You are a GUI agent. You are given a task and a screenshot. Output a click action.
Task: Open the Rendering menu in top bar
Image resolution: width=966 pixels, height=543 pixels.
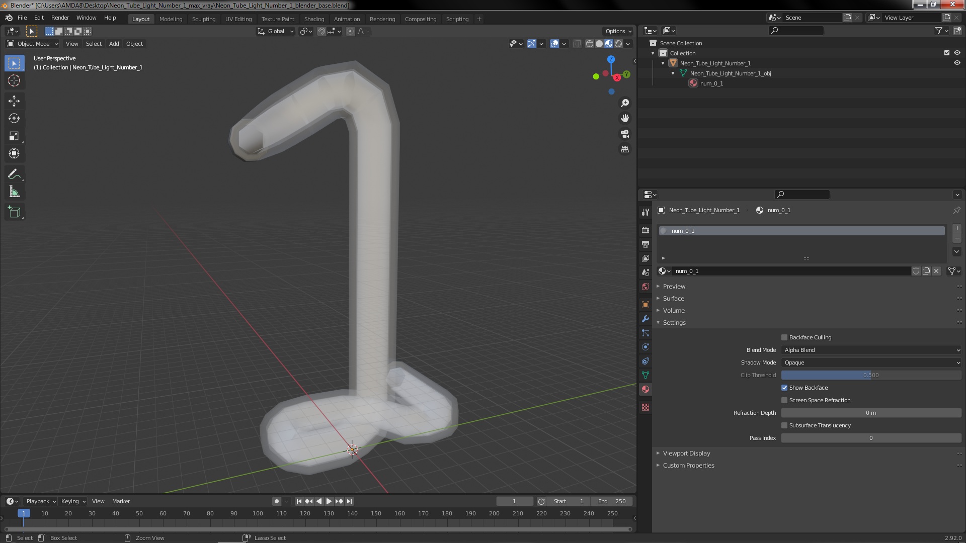tap(382, 19)
